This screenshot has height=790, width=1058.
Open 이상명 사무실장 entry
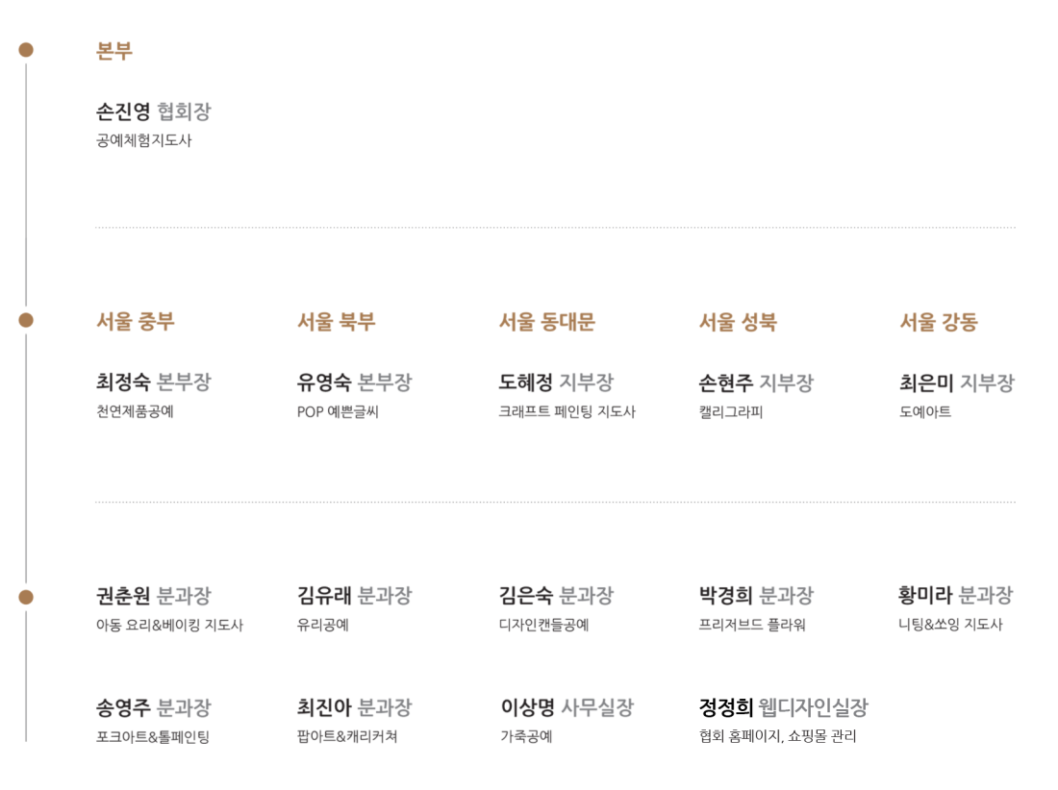tap(567, 719)
